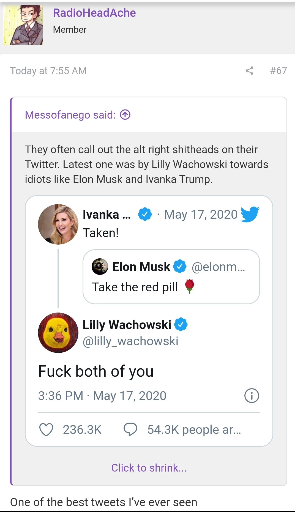View the 54.3K people replies link
The image size is (295, 512).
click(194, 430)
